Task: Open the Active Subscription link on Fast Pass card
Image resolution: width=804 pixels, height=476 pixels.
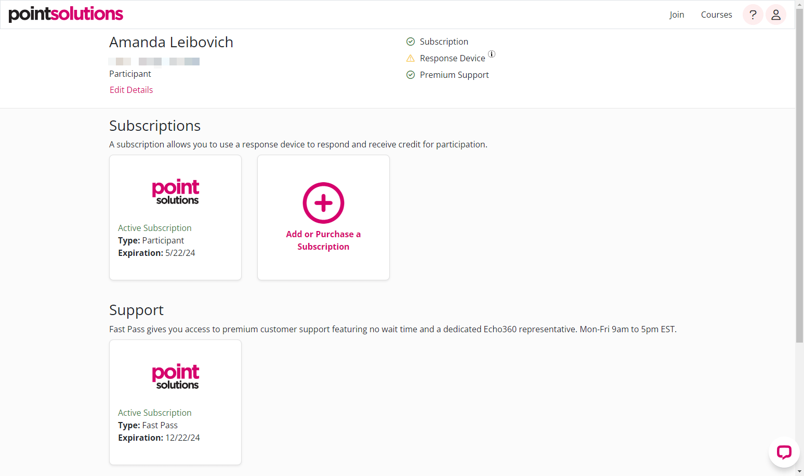Action: click(x=154, y=412)
